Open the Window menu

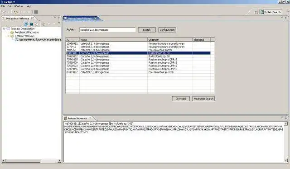[x=19, y=6]
